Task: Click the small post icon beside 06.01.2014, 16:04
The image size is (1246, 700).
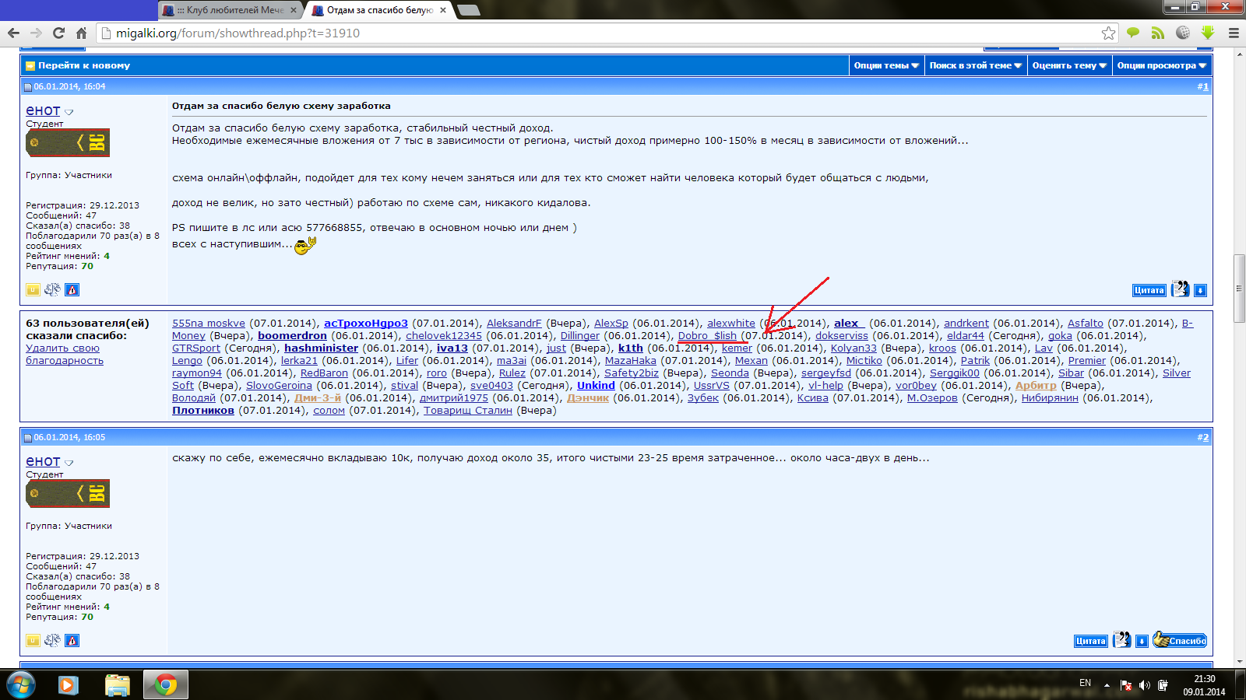Action: point(28,87)
